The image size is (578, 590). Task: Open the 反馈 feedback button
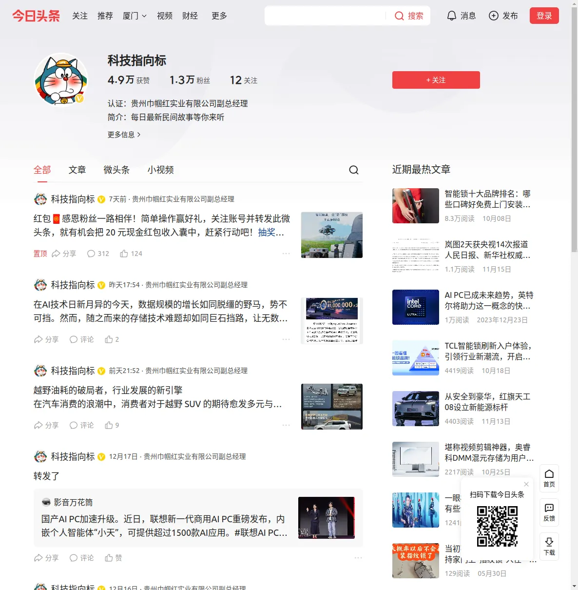click(549, 512)
